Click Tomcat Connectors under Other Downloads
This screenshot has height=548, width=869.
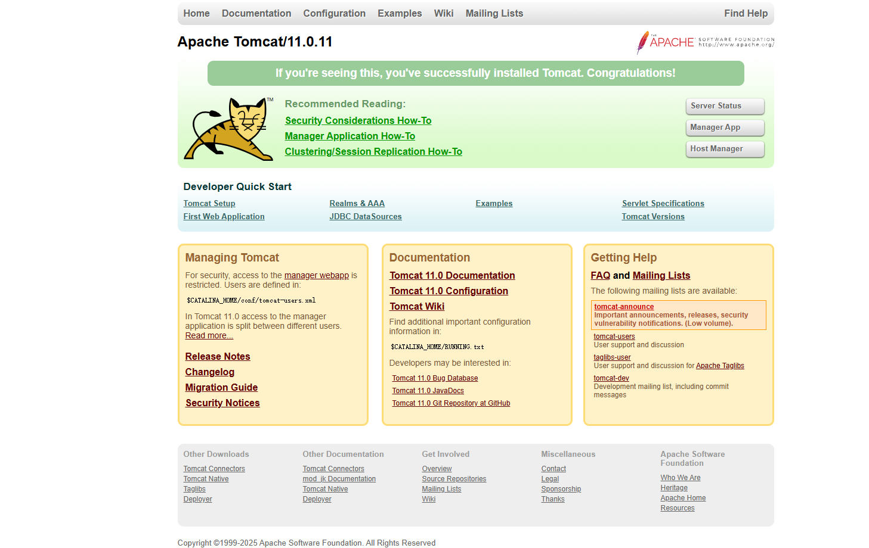pos(214,469)
